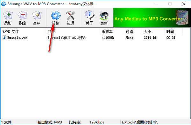The height and width of the screenshot is (125, 191).
Task: Click the 1 文件 status bar entry
Action: [6, 122]
